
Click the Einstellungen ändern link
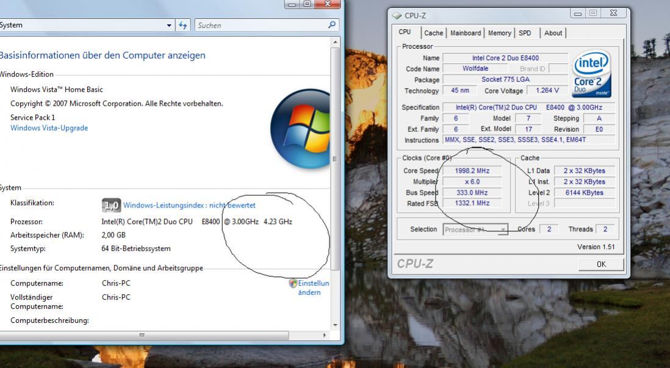point(313,287)
